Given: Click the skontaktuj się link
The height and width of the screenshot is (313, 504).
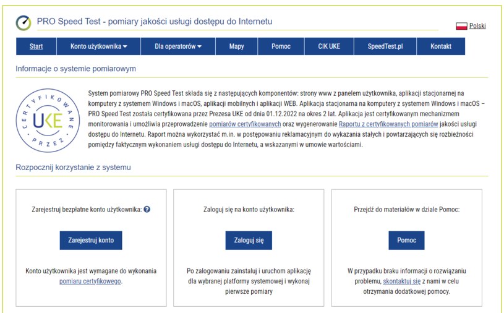Looking at the screenshot, I should [x=402, y=281].
